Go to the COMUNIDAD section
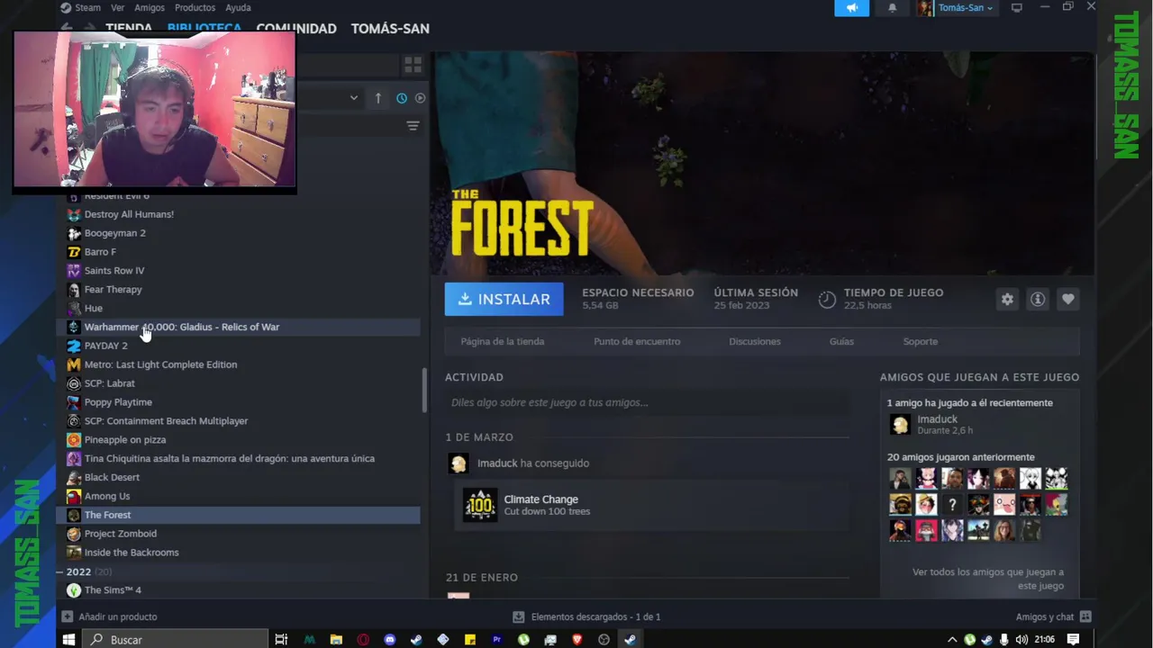Screen dimensions: 1153x648 (296, 29)
